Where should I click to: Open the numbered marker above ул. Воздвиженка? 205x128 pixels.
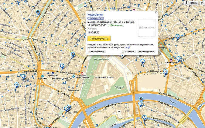(x=62, y=66)
